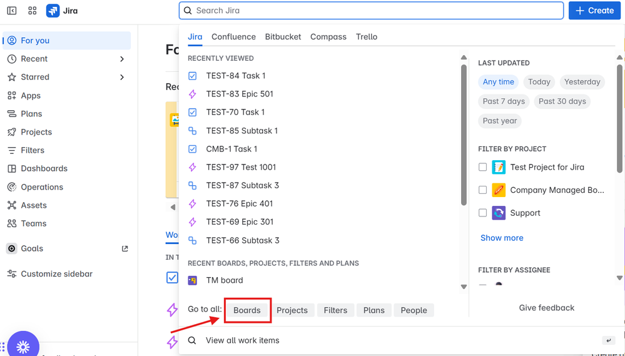Viewport: 625px width, 356px height.
Task: Click the Jira logo icon
Action: 53,11
